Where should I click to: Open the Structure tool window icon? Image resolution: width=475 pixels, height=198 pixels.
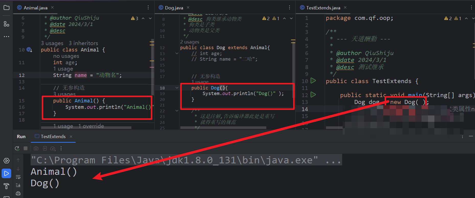coord(6,24)
